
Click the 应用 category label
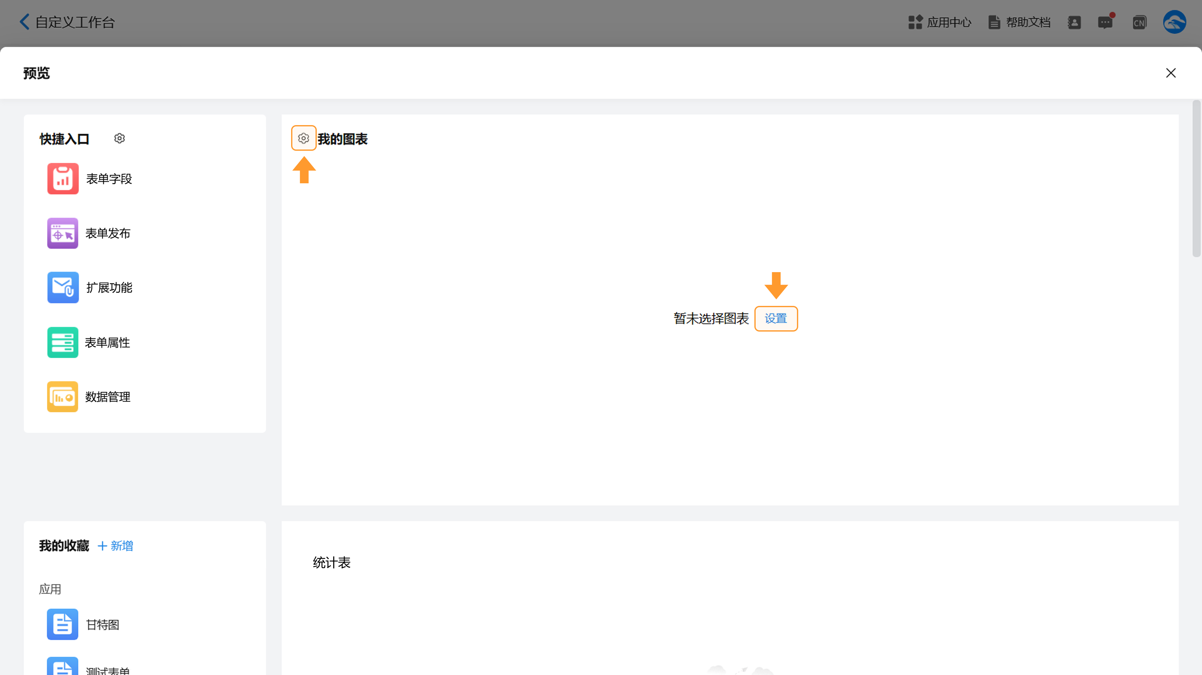pyautogui.click(x=50, y=589)
